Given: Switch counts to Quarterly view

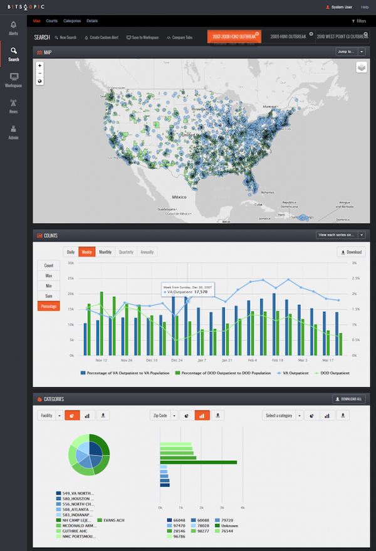Looking at the screenshot, I should (x=126, y=252).
